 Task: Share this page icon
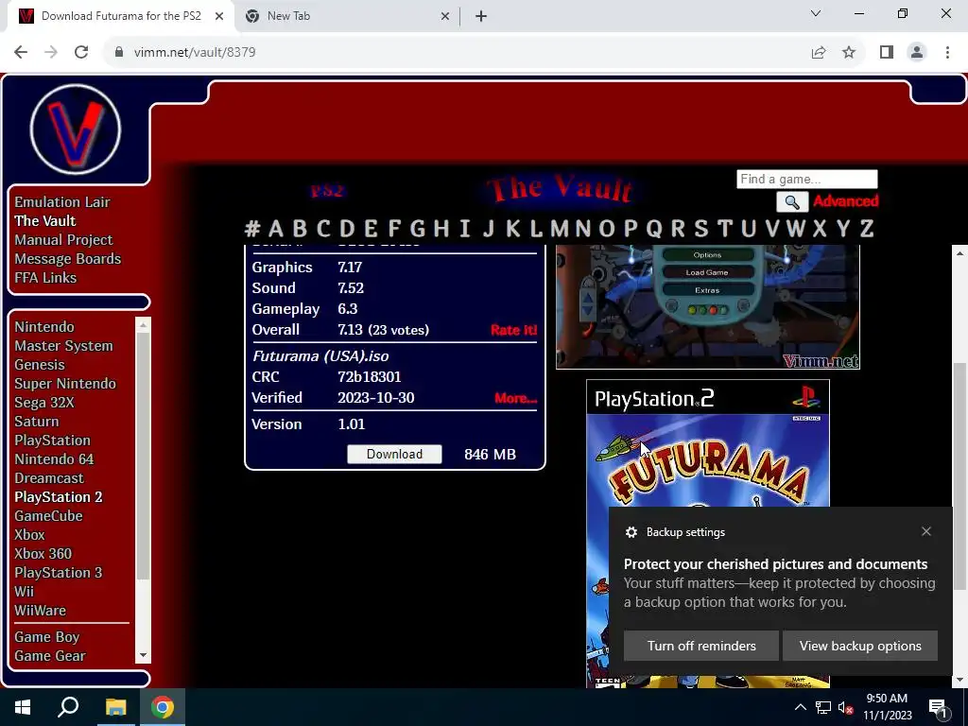(819, 53)
